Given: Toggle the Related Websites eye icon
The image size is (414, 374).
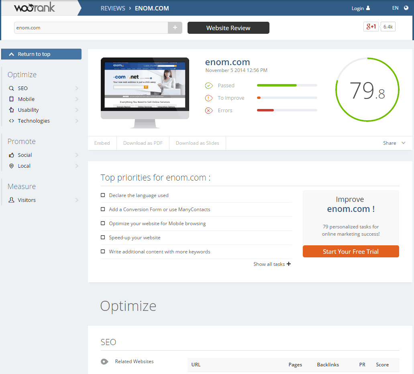Looking at the screenshot, I should (104, 362).
